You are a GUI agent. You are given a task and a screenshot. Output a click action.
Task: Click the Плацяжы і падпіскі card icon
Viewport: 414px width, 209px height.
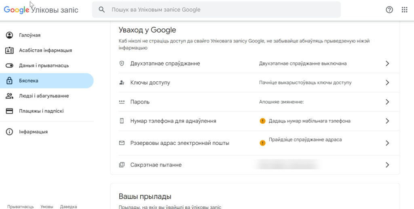(10, 111)
